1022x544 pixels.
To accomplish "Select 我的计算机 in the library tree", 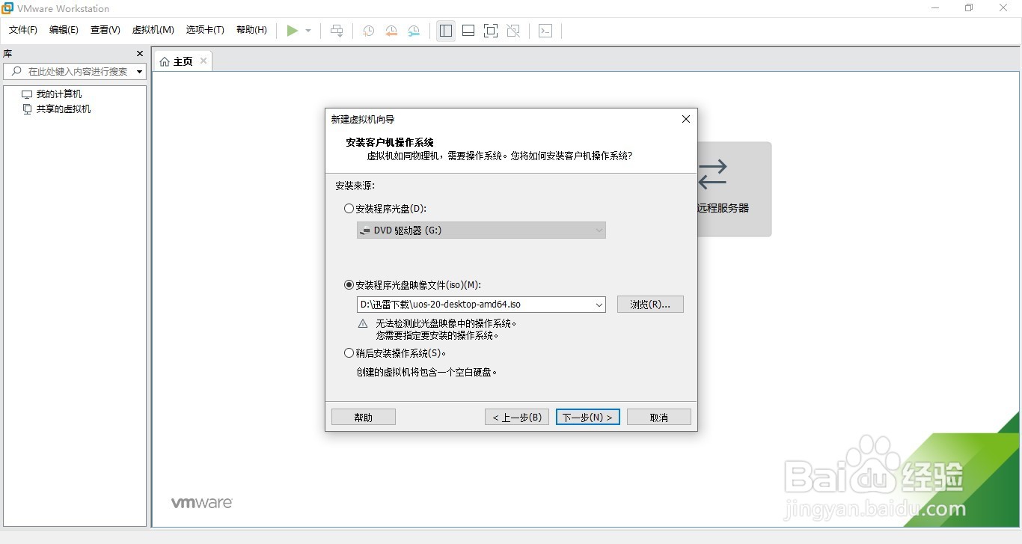I will [59, 94].
